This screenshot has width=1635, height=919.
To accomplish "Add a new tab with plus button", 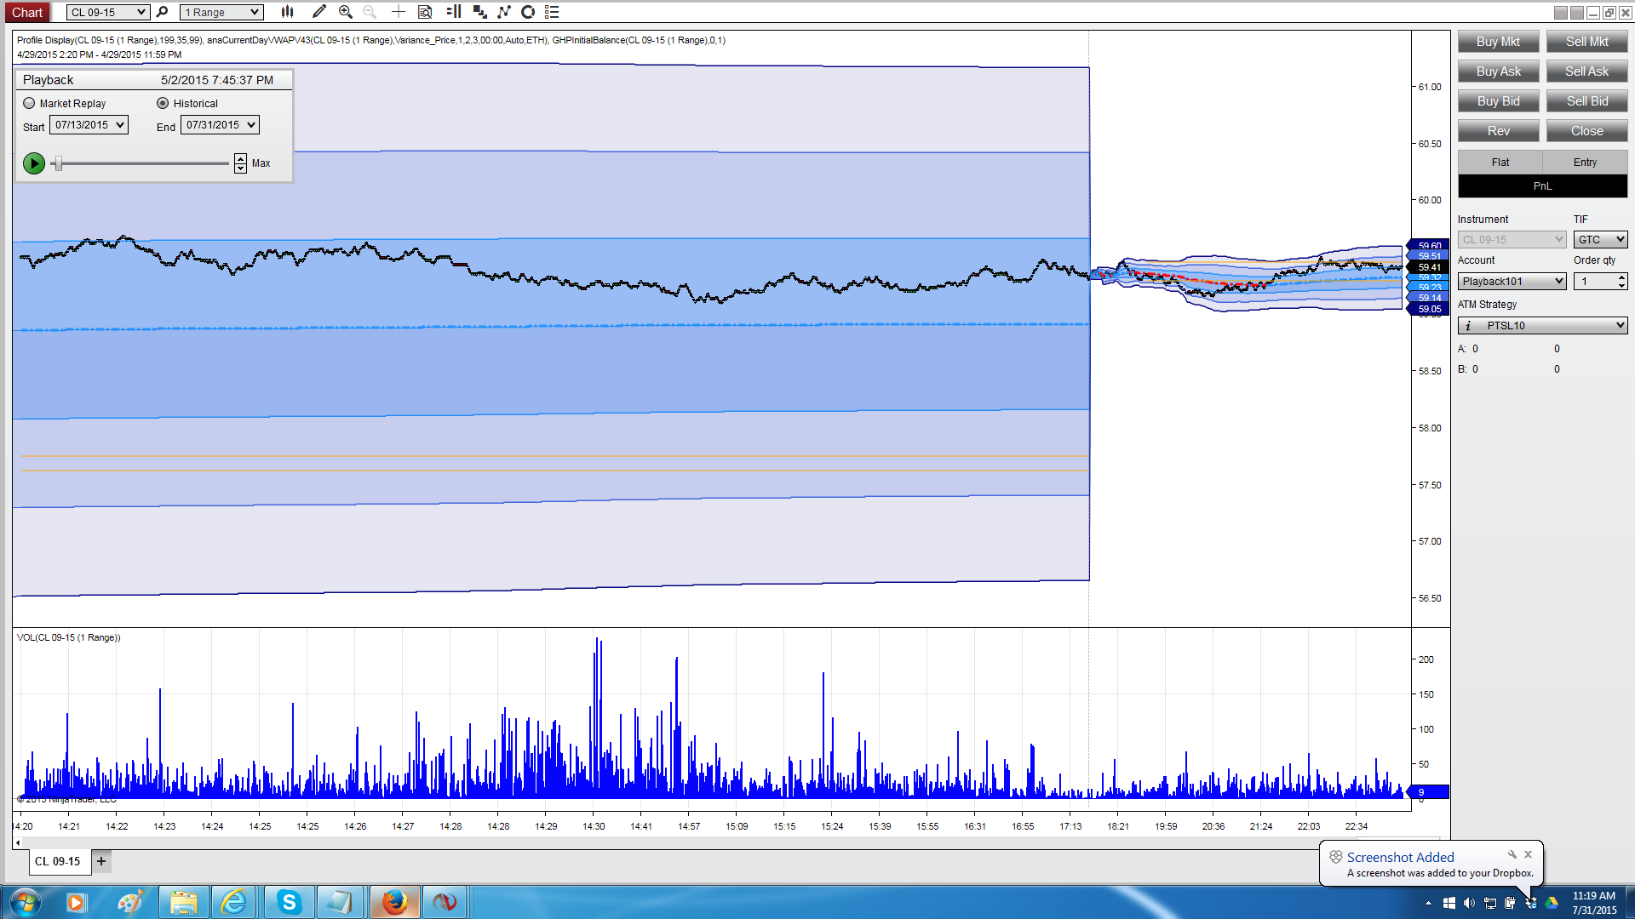I will (x=101, y=861).
